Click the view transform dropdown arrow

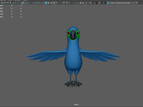pos(136,3)
